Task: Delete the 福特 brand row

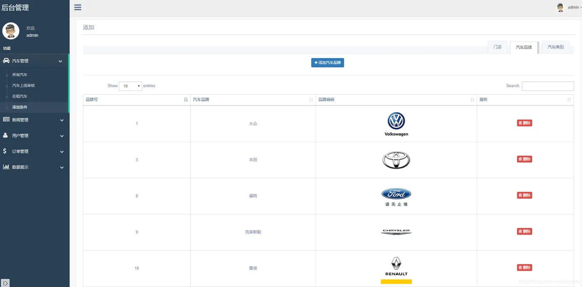Action: [x=524, y=195]
